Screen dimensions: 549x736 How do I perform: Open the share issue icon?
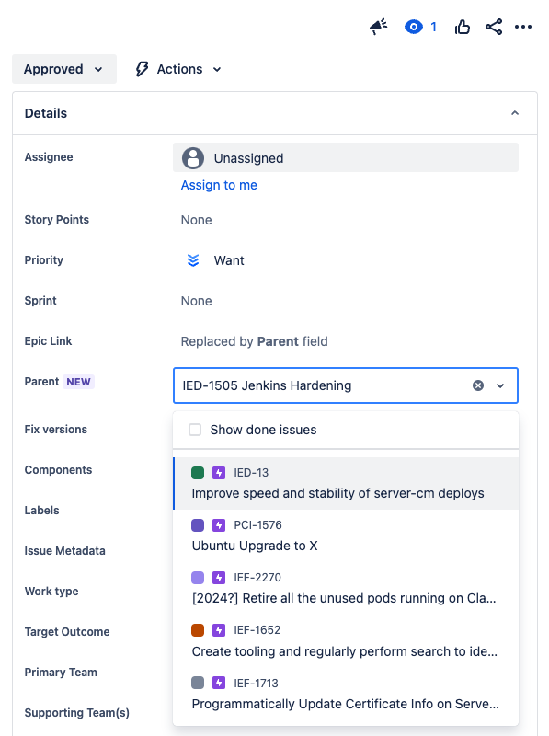[494, 27]
